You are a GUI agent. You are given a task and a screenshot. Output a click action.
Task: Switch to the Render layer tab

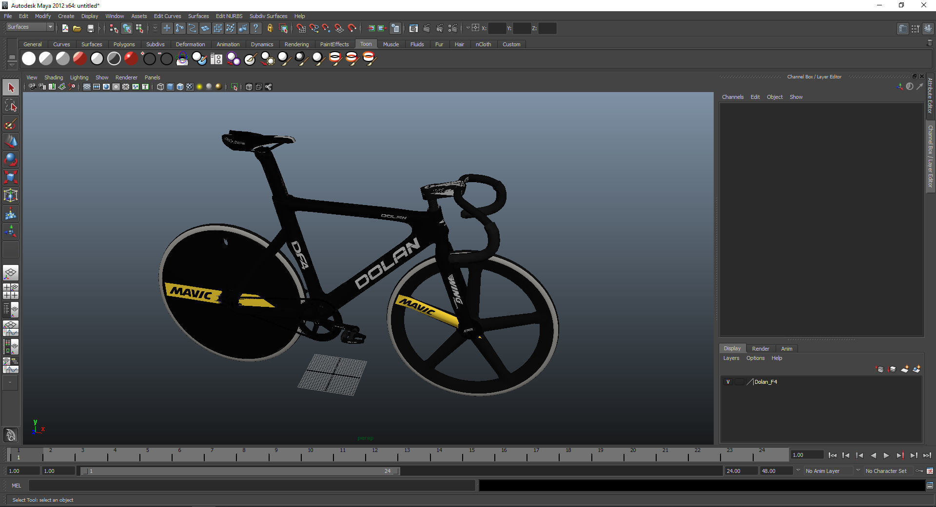coord(760,349)
